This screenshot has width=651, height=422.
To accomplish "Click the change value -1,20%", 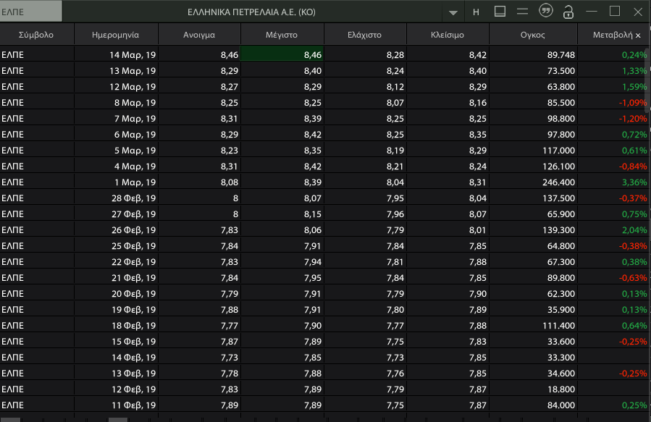I will [x=633, y=118].
